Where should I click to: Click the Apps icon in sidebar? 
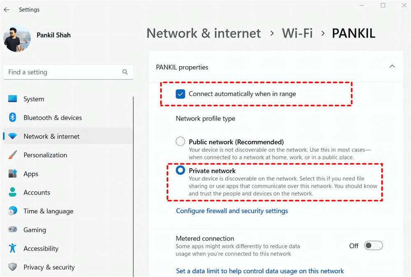(x=12, y=174)
